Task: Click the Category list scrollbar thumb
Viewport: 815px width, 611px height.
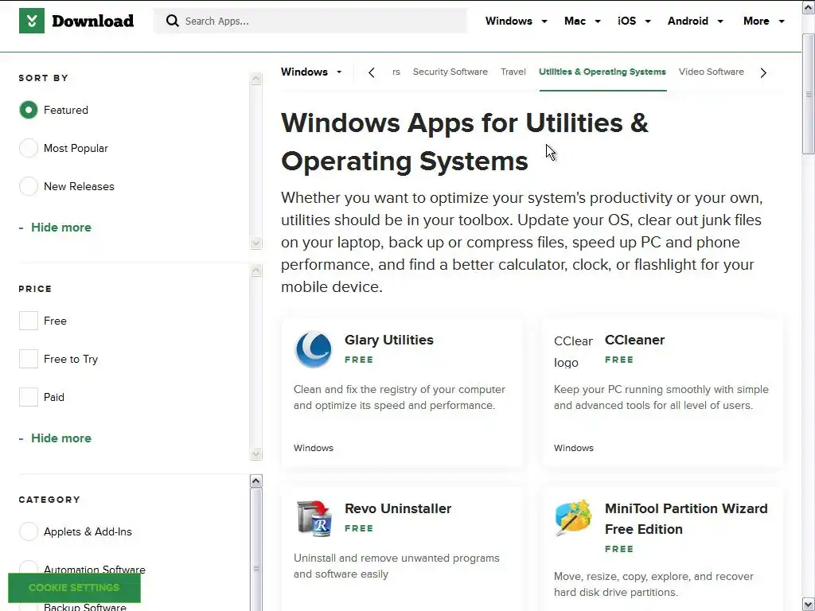Action: pos(255,550)
